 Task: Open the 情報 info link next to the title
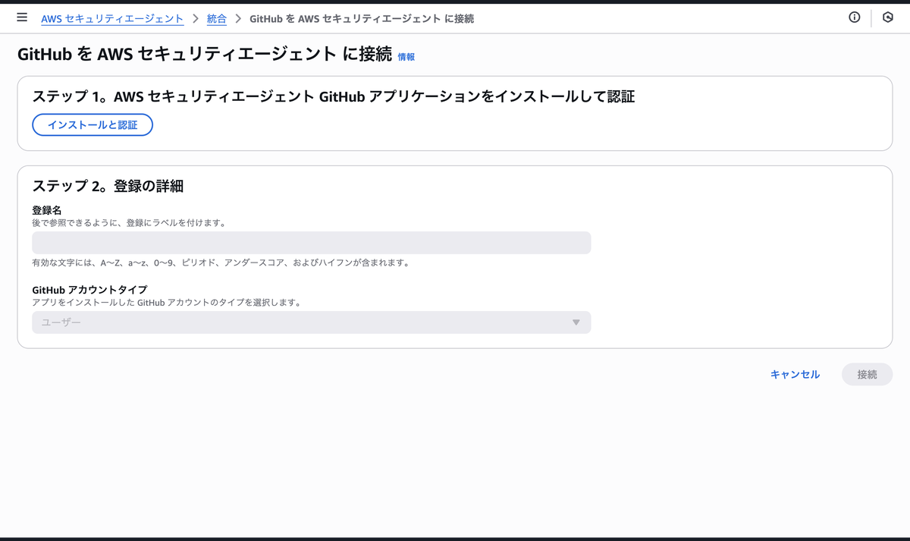tap(406, 56)
